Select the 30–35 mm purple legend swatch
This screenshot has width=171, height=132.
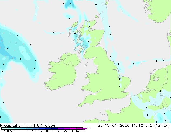pos(60,128)
